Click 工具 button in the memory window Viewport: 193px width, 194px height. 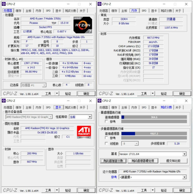[x=144, y=94]
